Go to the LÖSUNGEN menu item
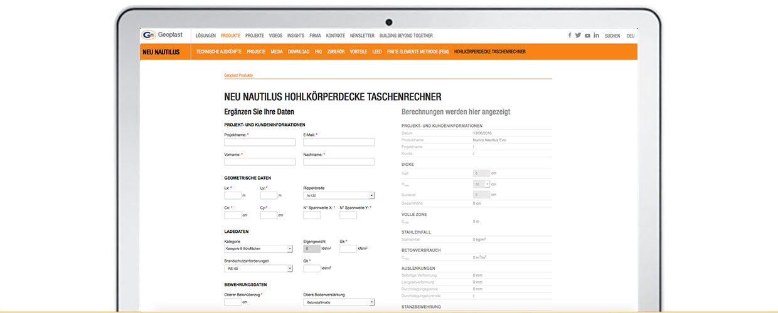 pos(206,36)
